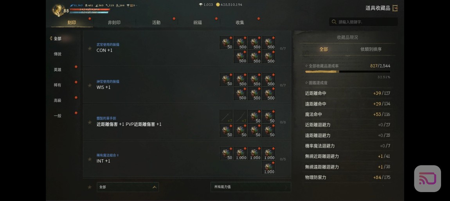Tap the last 1,000 item in INT +1 row
Viewport: 450px width, 201px height.
(268, 167)
